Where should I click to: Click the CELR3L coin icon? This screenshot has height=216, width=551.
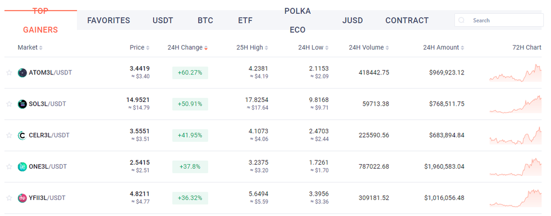(22, 135)
